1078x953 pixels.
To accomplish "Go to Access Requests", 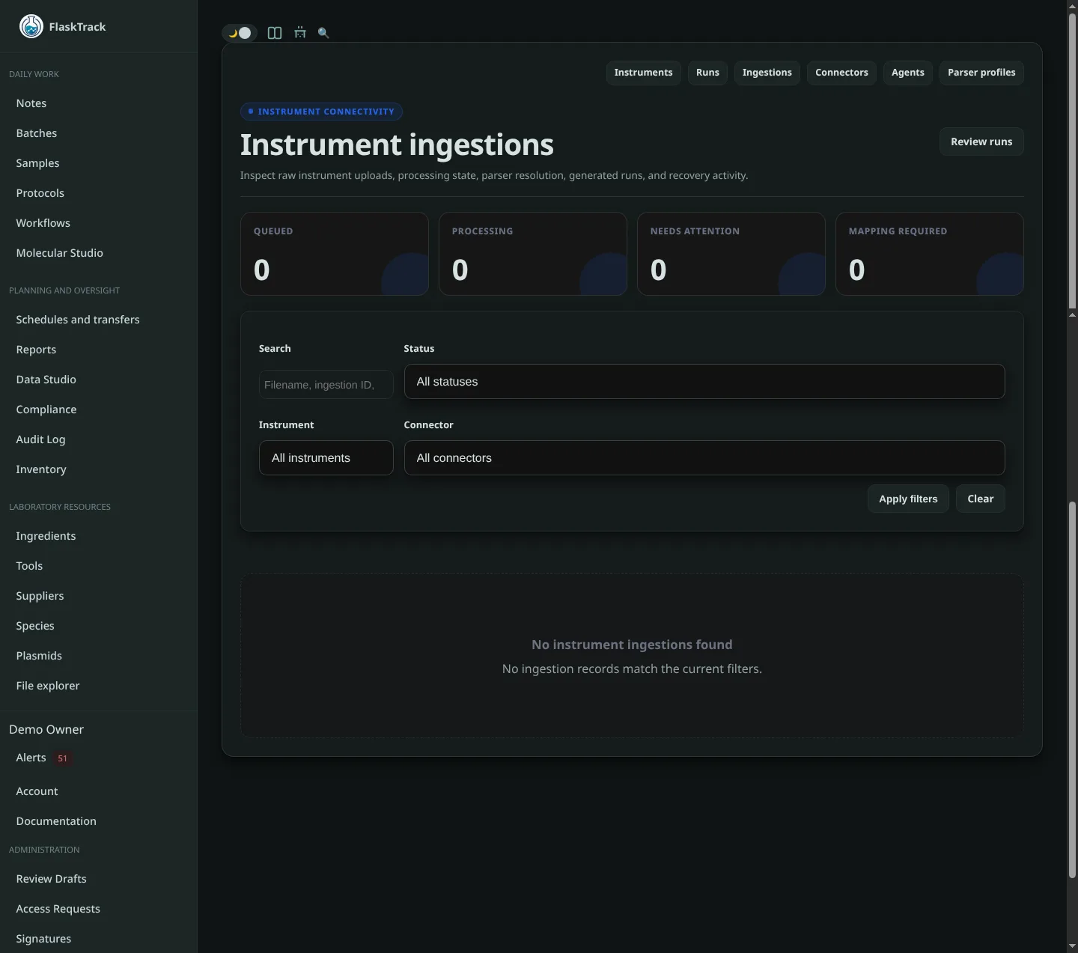I will click(x=58, y=909).
